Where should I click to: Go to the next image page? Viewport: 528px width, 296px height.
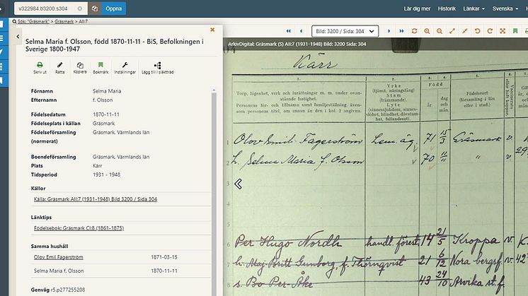389,31
